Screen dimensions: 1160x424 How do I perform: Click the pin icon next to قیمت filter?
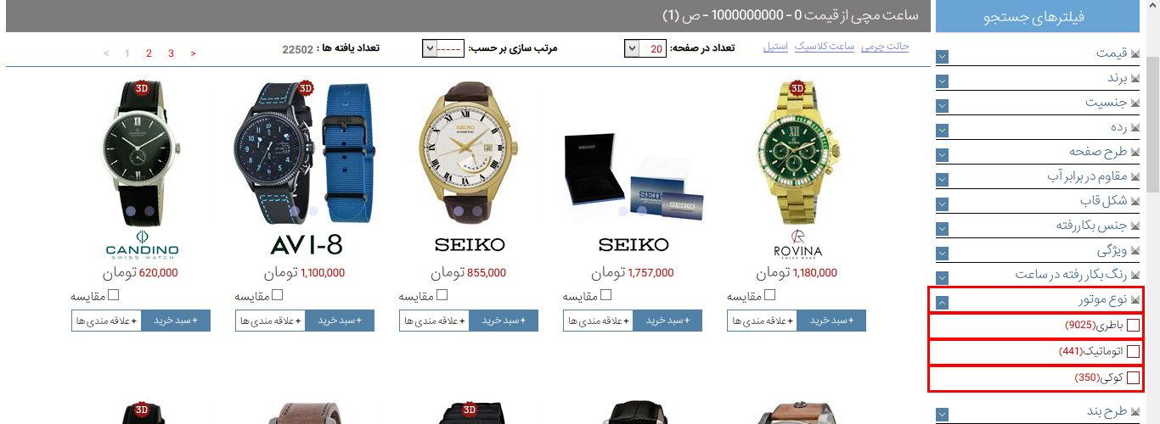tap(1135, 54)
